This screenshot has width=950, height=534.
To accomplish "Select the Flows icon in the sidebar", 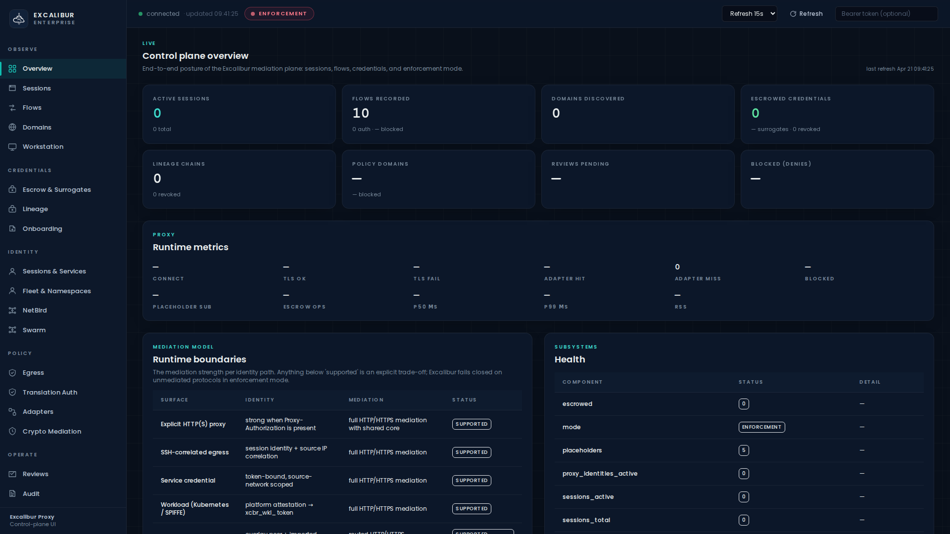I will (x=12, y=107).
